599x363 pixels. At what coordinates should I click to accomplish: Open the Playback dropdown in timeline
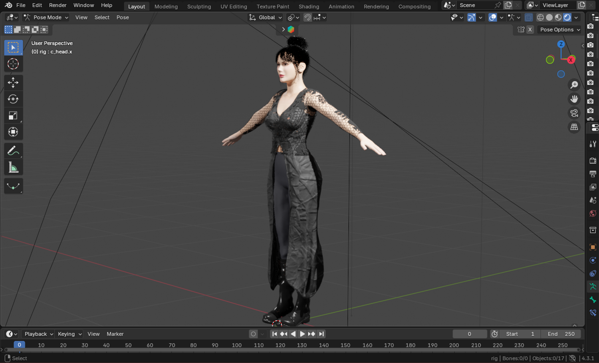click(x=39, y=334)
